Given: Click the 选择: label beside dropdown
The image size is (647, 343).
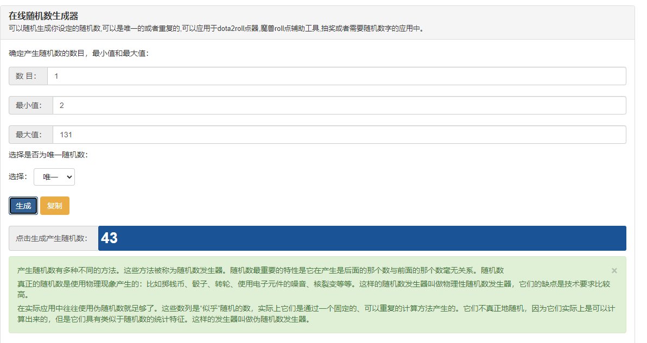Looking at the screenshot, I should point(18,177).
